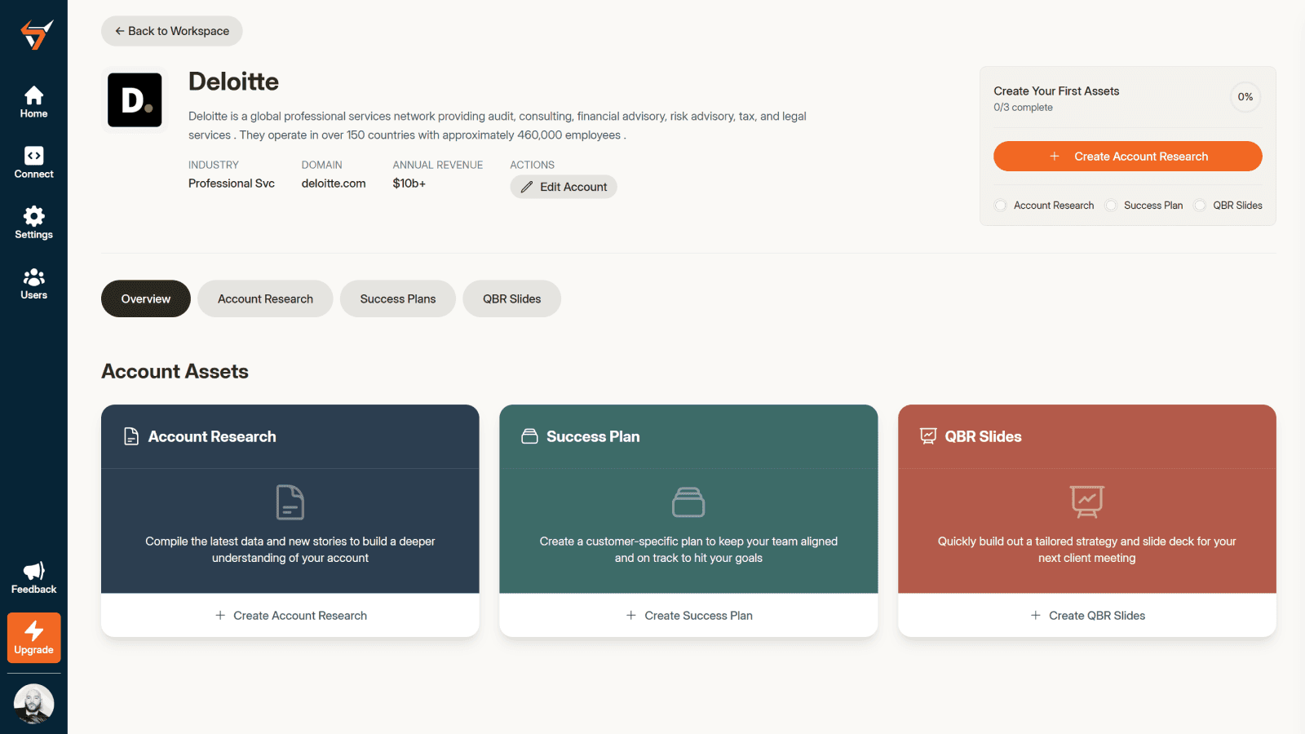This screenshot has width=1305, height=734.
Task: Click the QBR Slides card header icon
Action: pyautogui.click(x=928, y=436)
